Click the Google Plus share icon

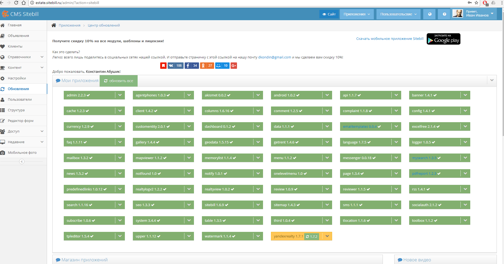(234, 66)
